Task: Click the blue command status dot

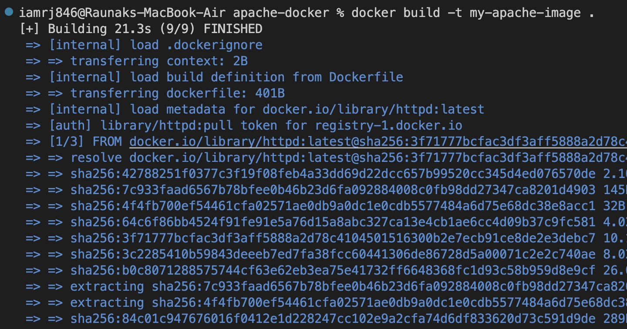Action: [9, 12]
